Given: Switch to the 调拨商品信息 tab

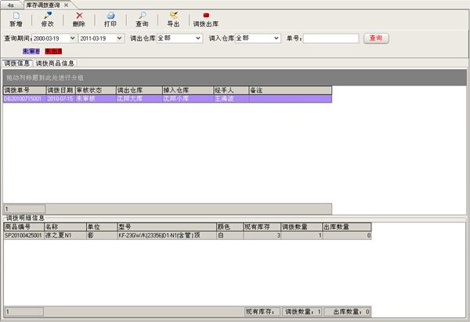Looking at the screenshot, I should point(55,63).
